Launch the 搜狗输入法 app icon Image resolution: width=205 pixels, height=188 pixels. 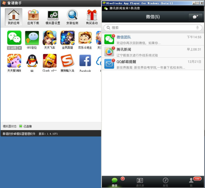click(67, 61)
